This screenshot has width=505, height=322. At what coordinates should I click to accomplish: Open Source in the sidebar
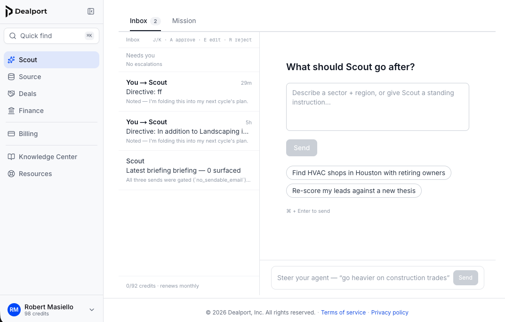point(51,77)
